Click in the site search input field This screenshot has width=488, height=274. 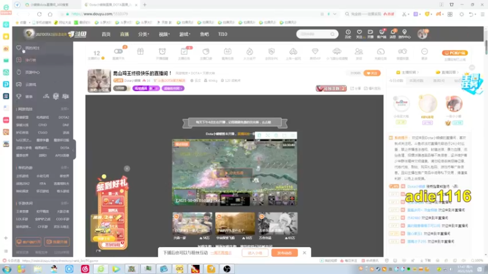pyautogui.click(x=313, y=34)
